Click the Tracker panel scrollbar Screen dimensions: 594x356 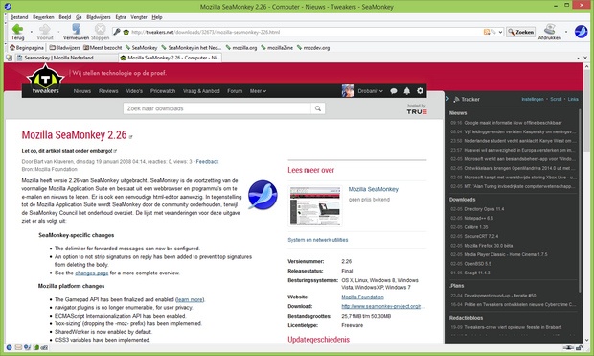(x=580, y=201)
